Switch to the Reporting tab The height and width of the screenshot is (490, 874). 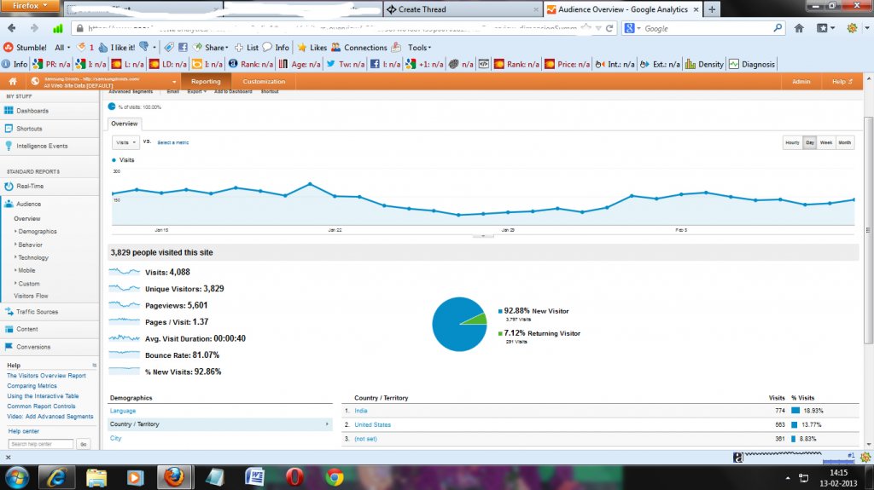pos(206,81)
